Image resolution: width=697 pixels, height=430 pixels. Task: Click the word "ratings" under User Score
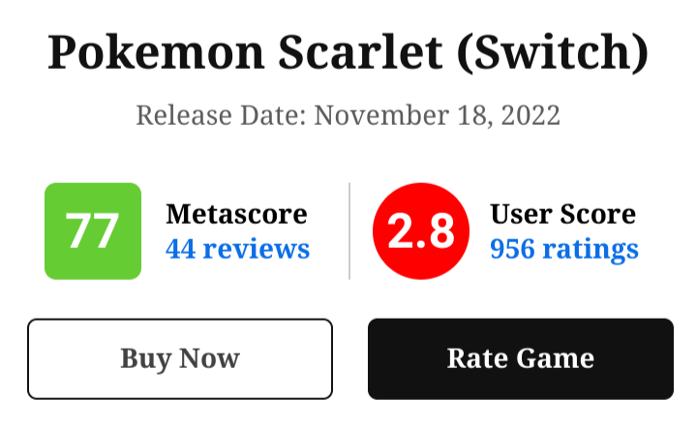590,249
